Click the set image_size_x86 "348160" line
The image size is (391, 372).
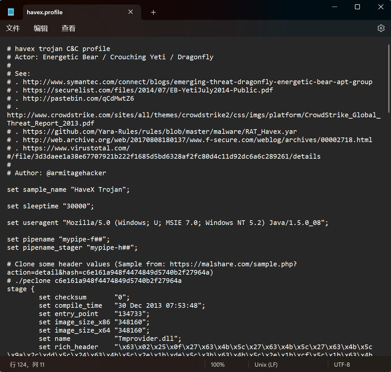pyautogui.click(x=94, y=322)
